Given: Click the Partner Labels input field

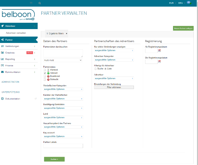Looking at the screenshot, I should coord(63,146).
